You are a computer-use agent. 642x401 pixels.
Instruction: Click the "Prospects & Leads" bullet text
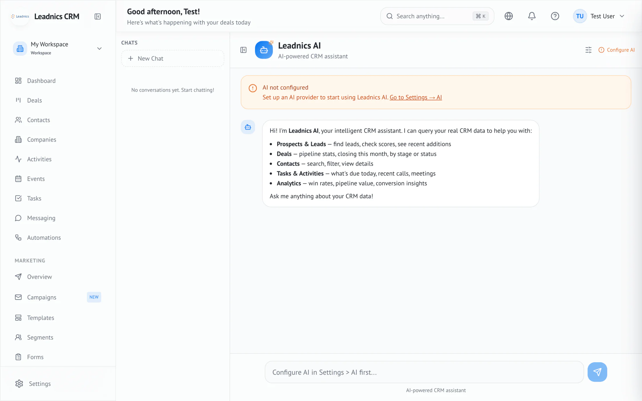click(301, 144)
